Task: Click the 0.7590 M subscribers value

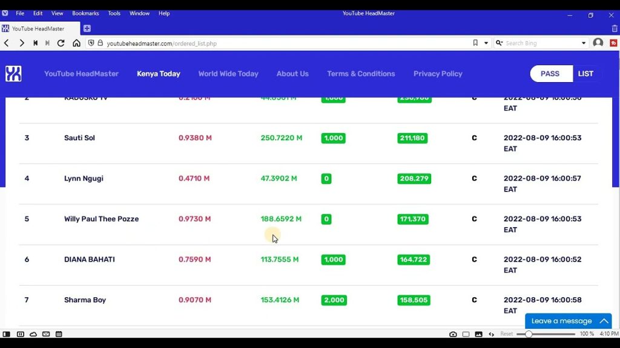Action: coord(194,260)
